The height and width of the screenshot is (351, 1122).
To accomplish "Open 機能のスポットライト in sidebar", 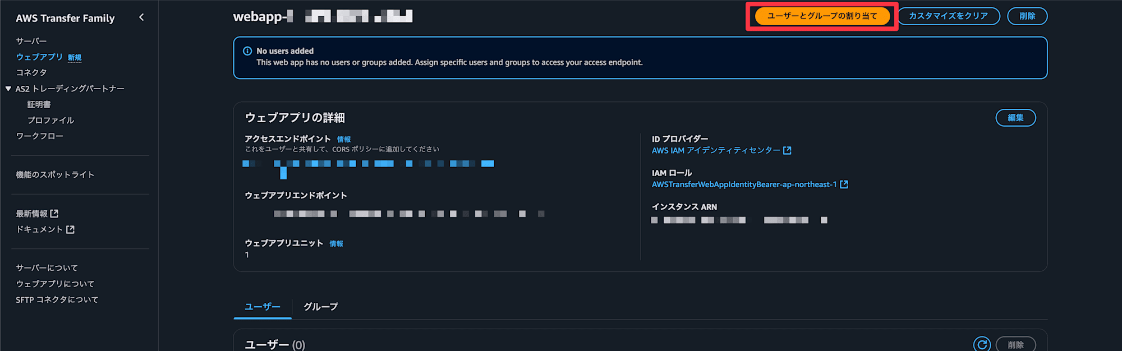I will (55, 174).
